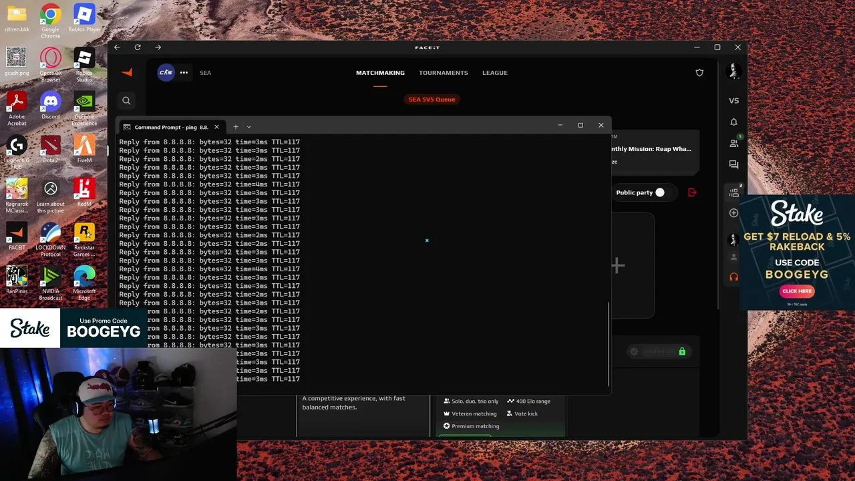This screenshot has width=855, height=481.
Task: Open the Discord desktop shortcut
Action: pyautogui.click(x=50, y=106)
